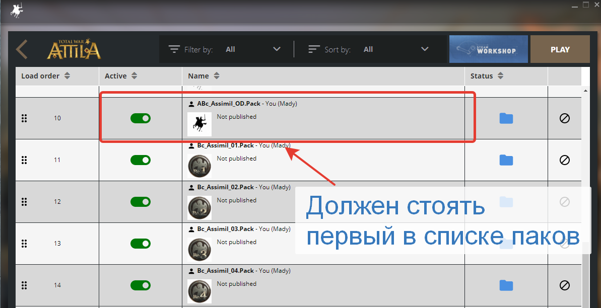Click the mod list scrollbar up arrow

tap(585, 91)
